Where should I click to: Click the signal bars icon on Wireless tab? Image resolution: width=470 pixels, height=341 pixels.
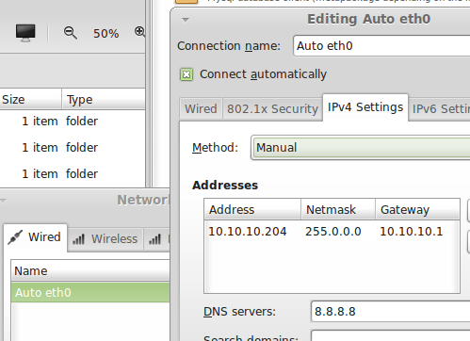tap(78, 239)
